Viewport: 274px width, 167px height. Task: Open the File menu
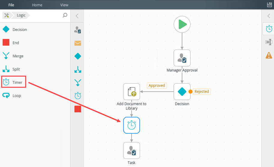[11, 5]
